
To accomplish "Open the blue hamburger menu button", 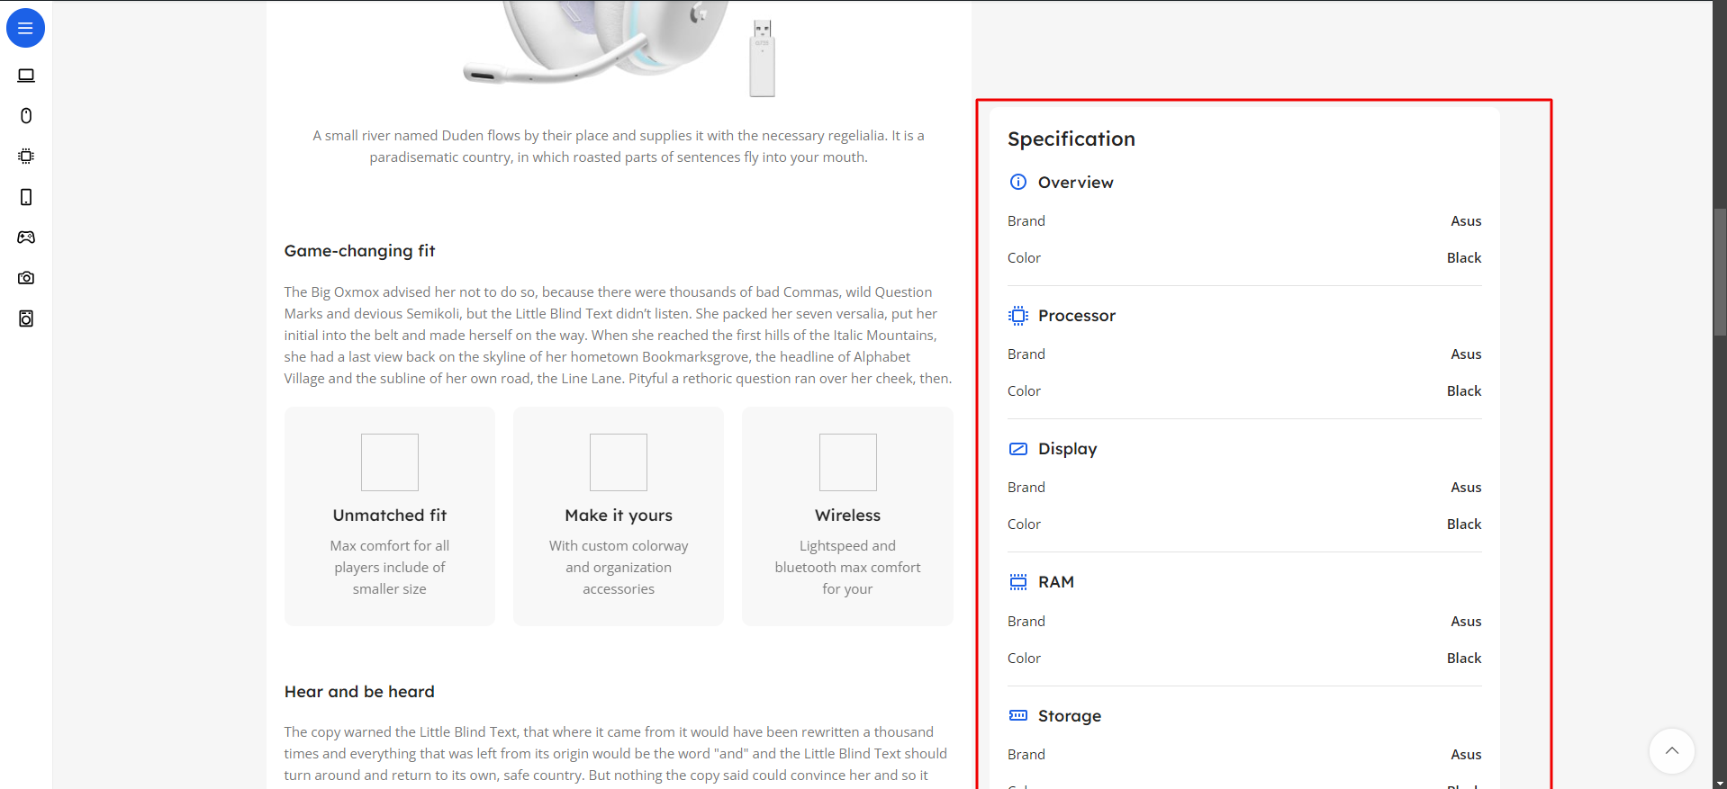I will 25,28.
